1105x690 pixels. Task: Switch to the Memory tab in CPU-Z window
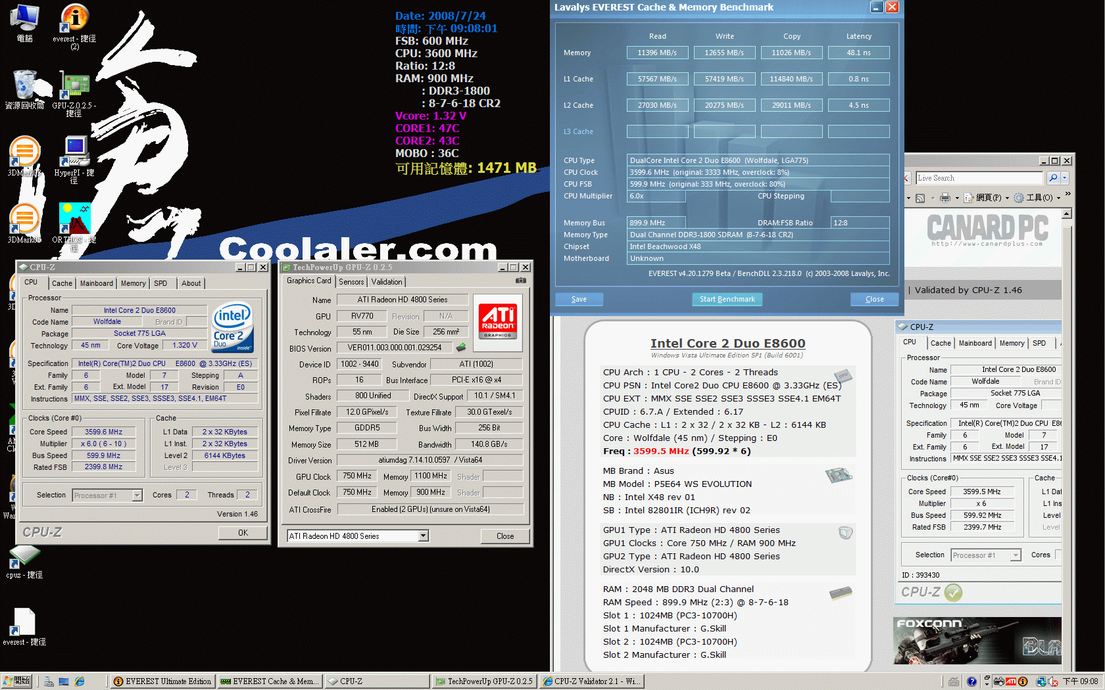coord(134,283)
